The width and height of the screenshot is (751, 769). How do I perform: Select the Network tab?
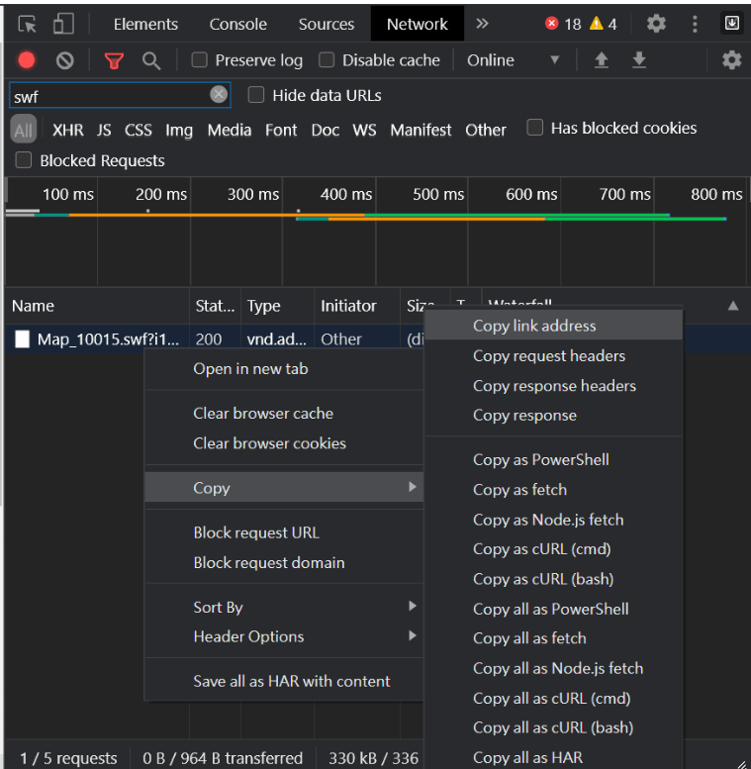pyautogui.click(x=418, y=24)
